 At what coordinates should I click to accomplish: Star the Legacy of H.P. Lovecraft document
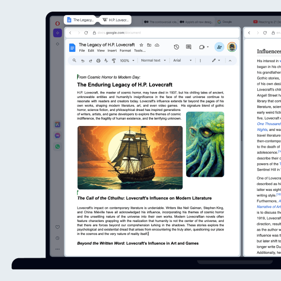point(141,45)
